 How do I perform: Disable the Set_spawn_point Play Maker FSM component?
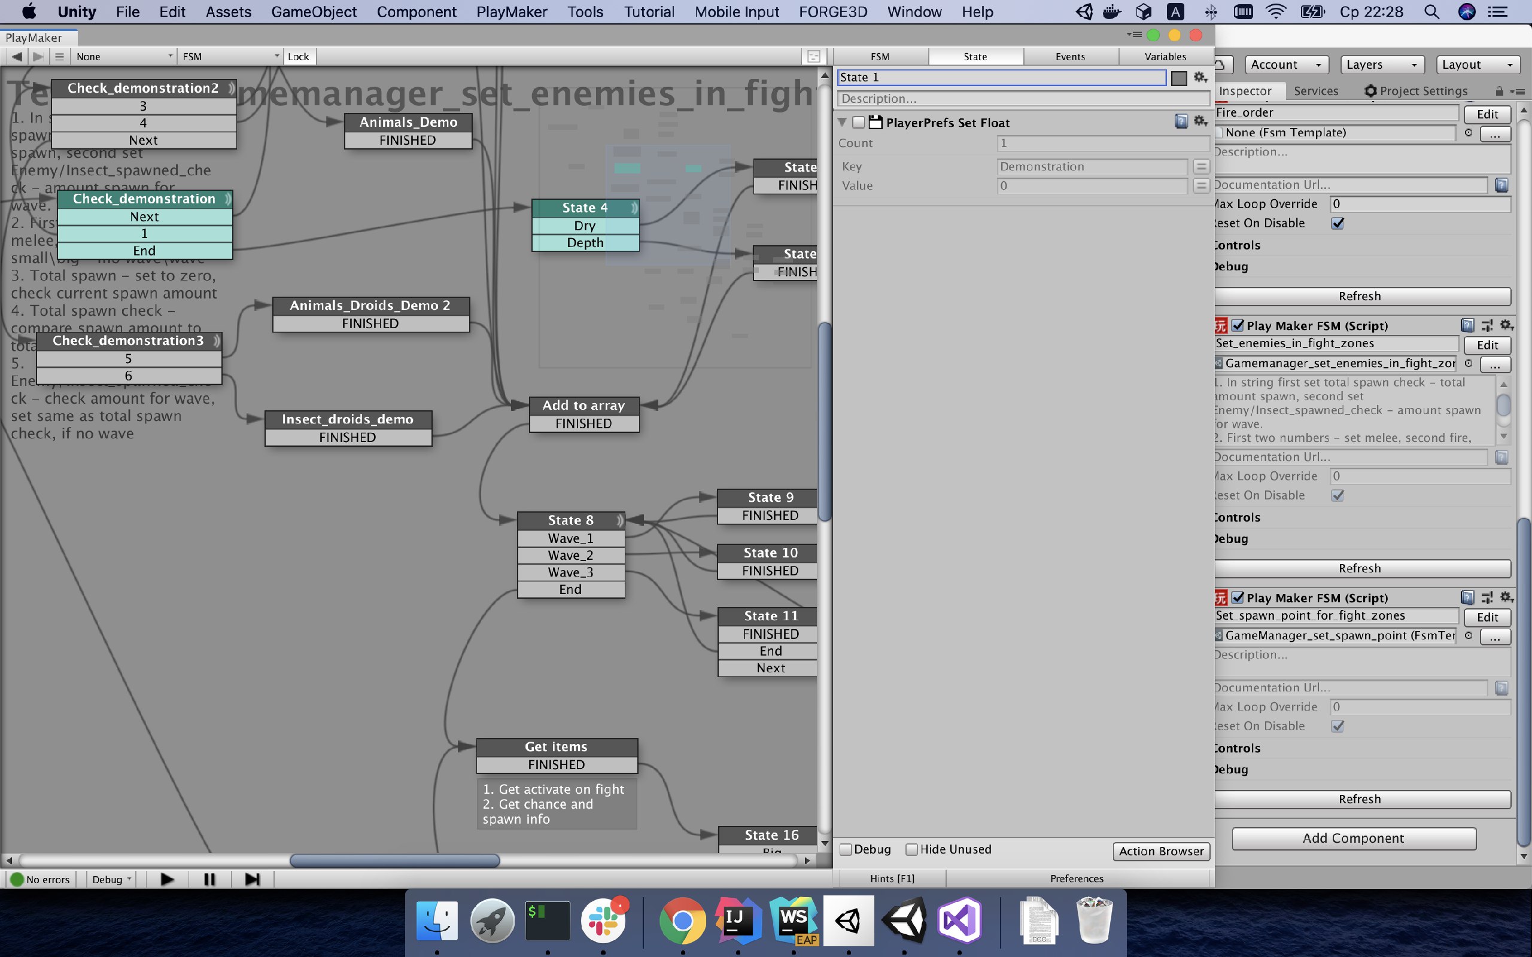(1238, 598)
